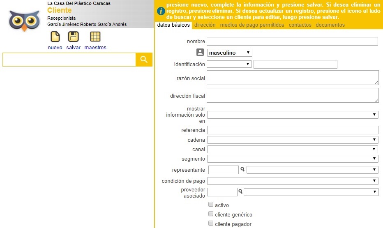Image resolution: width=383 pixels, height=228 pixels.
Task: Click the La Casa Del Plástico-Caracas company name
Action: point(79,3)
